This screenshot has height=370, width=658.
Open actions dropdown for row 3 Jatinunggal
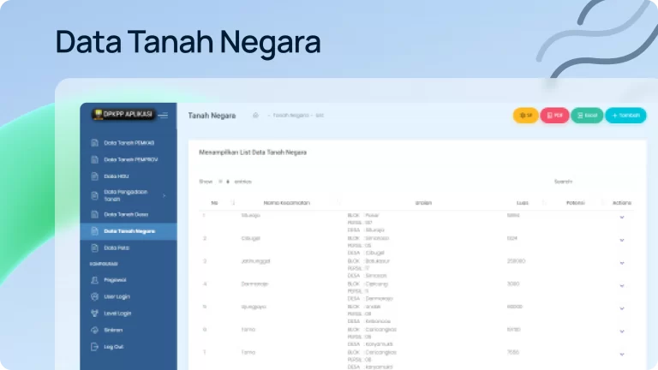622,263
